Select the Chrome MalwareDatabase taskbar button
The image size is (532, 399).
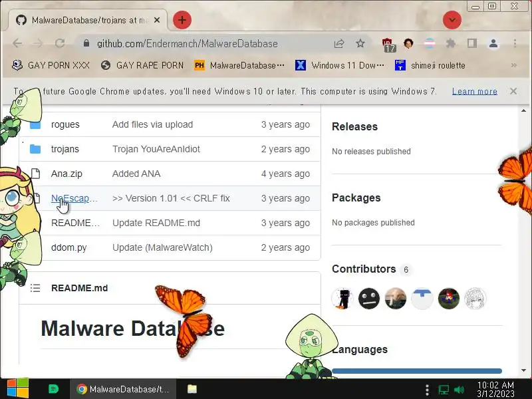pos(123,389)
